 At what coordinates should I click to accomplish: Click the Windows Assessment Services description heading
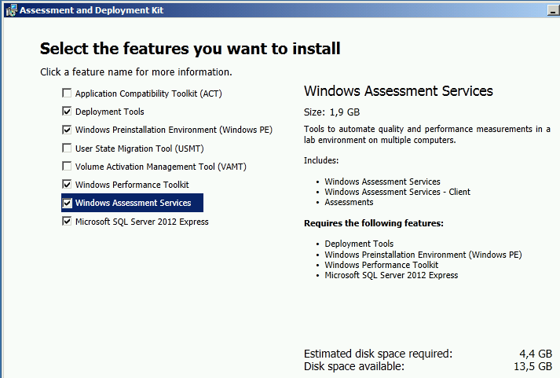click(398, 91)
